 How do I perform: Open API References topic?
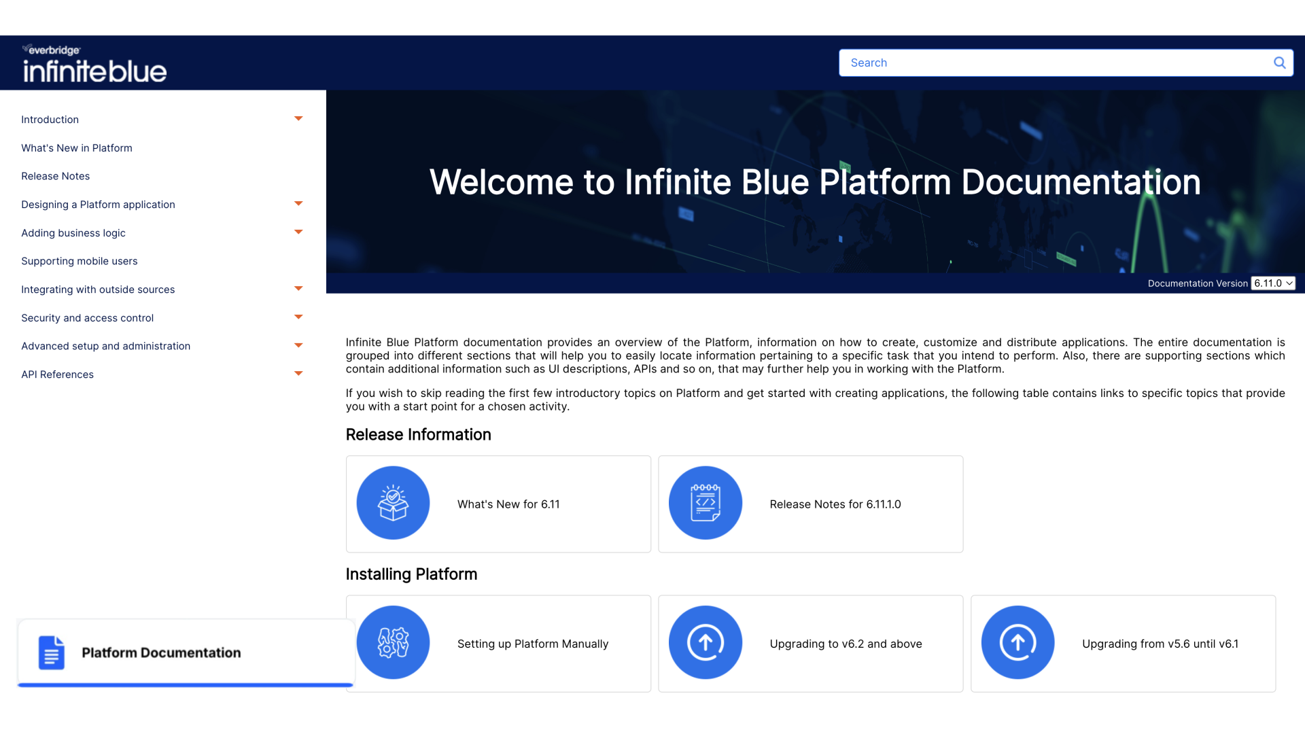pos(57,374)
